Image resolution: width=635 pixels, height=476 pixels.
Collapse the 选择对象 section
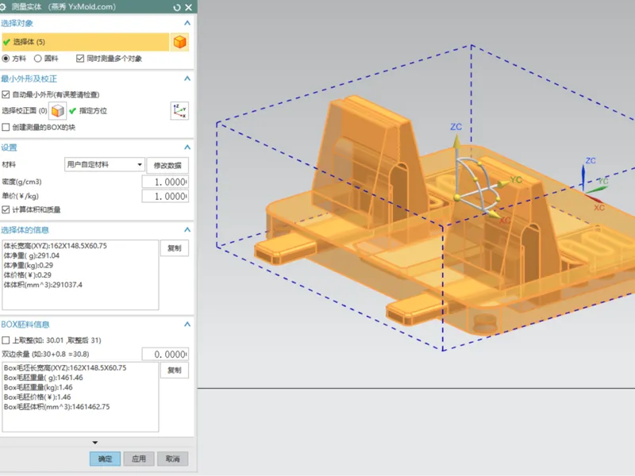click(187, 23)
